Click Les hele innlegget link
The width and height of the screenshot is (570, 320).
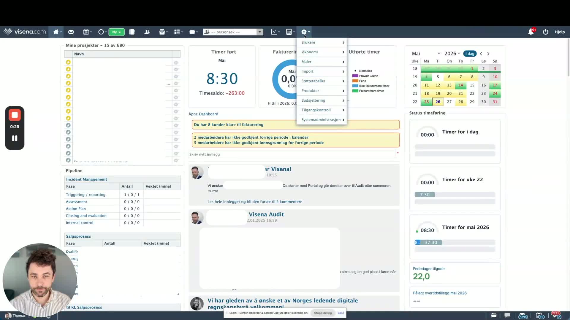[255, 202]
